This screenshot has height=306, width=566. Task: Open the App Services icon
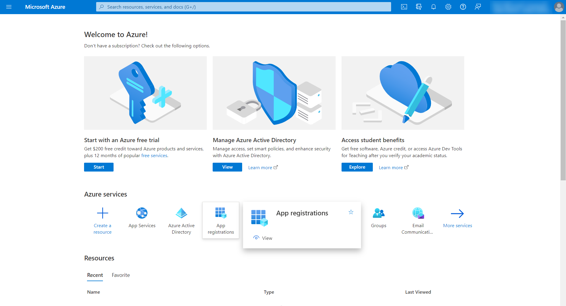tap(142, 213)
